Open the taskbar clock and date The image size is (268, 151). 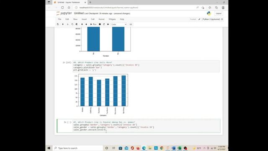point(222,148)
